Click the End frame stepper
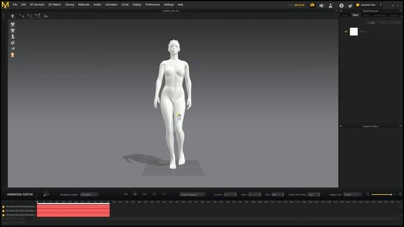The width and height of the screenshot is (404, 227). click(x=283, y=195)
